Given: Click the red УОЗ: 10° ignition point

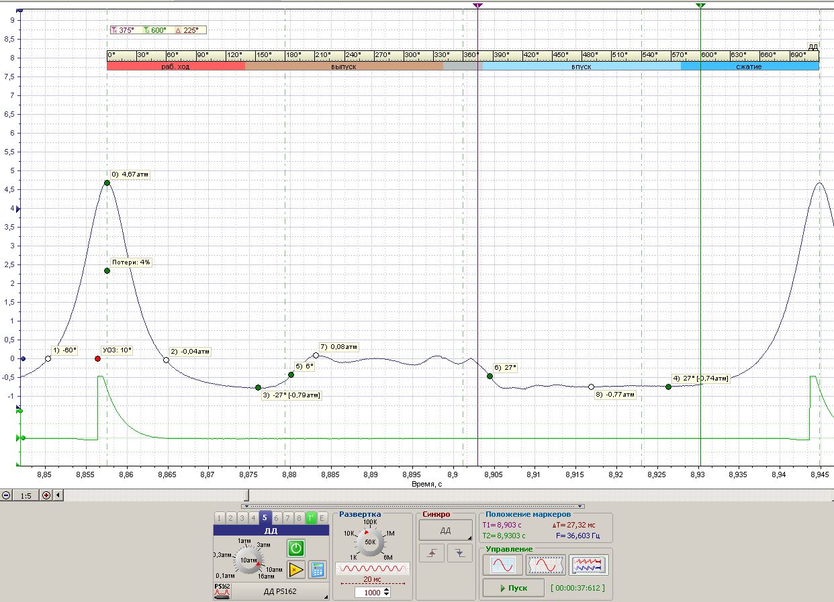Looking at the screenshot, I should click(98, 359).
